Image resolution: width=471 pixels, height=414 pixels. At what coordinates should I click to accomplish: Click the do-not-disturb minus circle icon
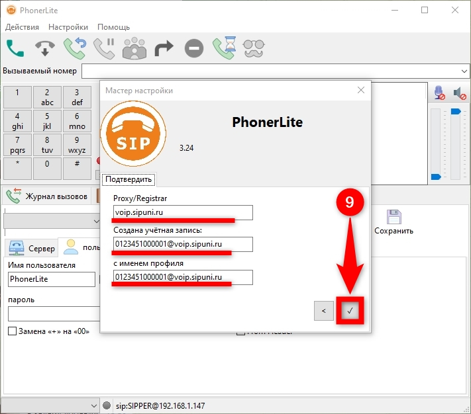pyautogui.click(x=194, y=48)
